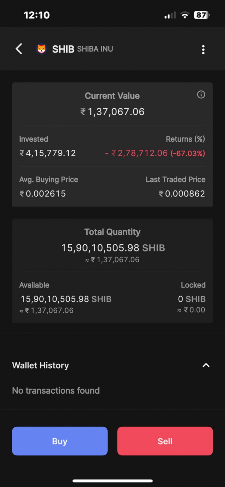Open the three-dot more options menu
The height and width of the screenshot is (487, 225).
203,50
